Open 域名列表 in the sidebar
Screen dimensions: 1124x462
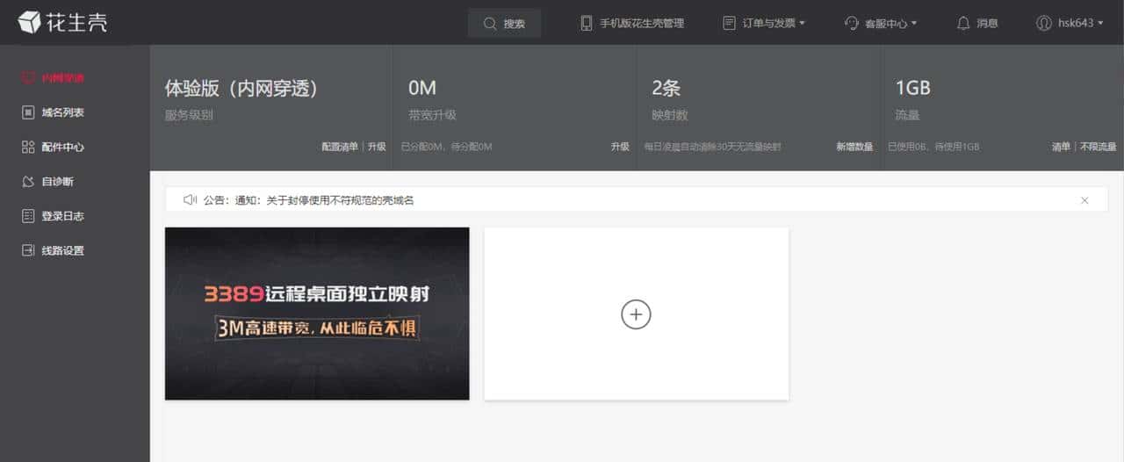pyautogui.click(x=53, y=112)
